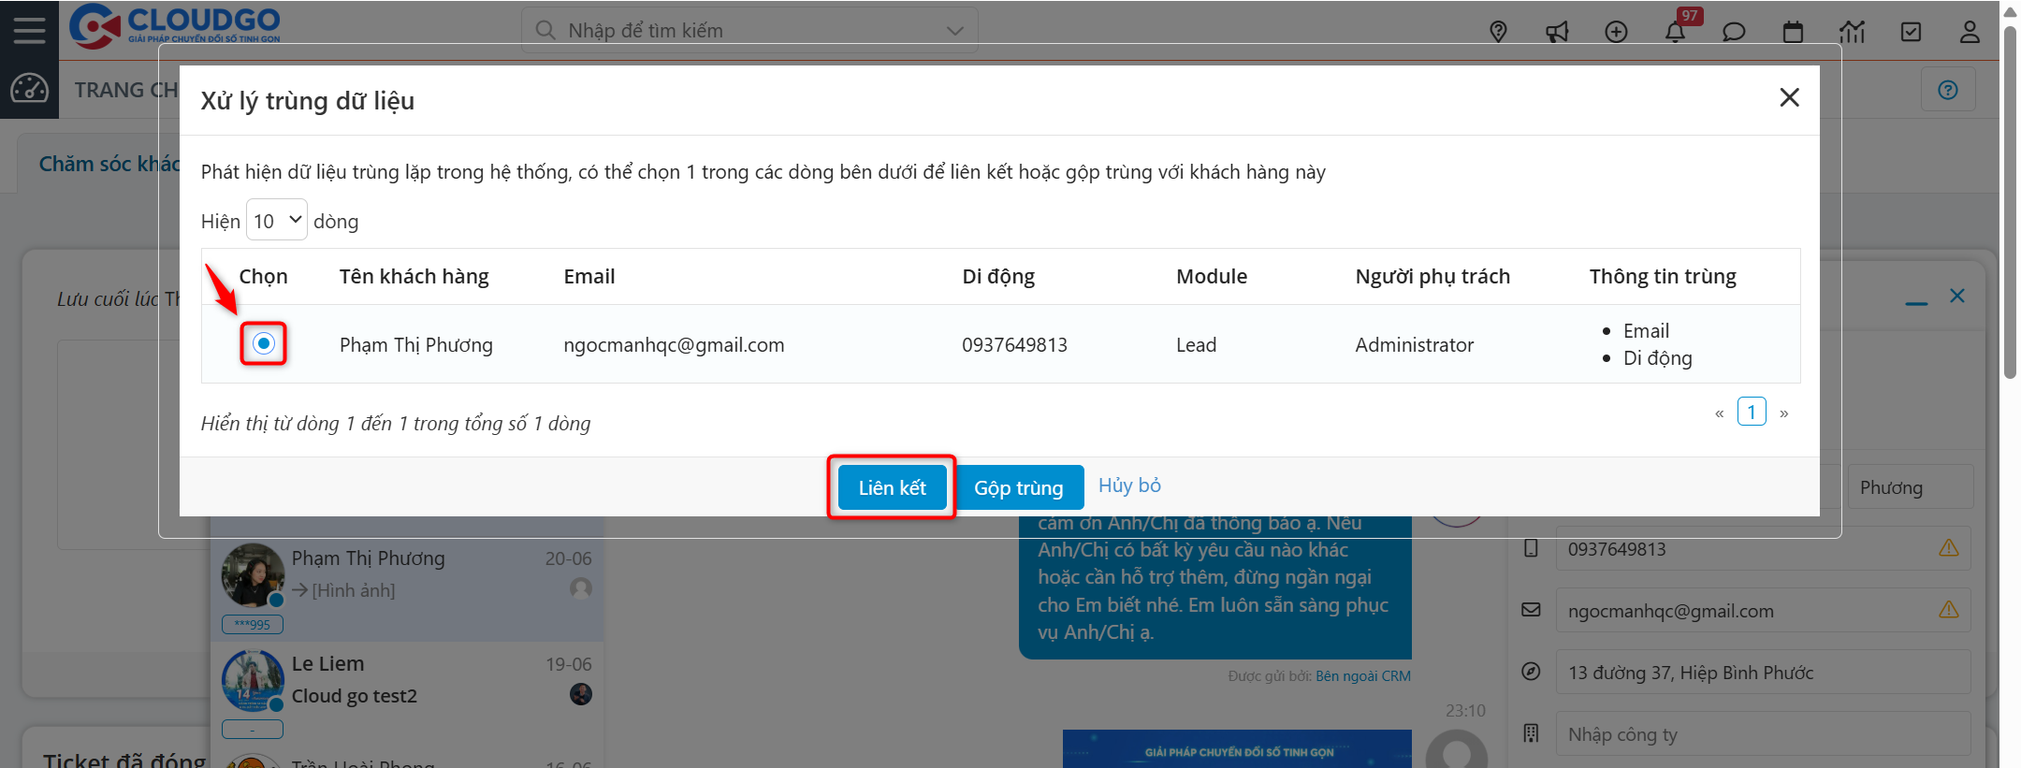Click the 0937649813 cell in table
This screenshot has width=2021, height=768.
[1014, 344]
